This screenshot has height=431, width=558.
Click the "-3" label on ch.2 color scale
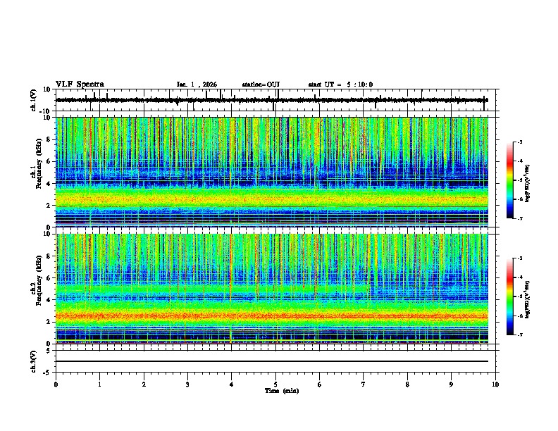(x=520, y=258)
